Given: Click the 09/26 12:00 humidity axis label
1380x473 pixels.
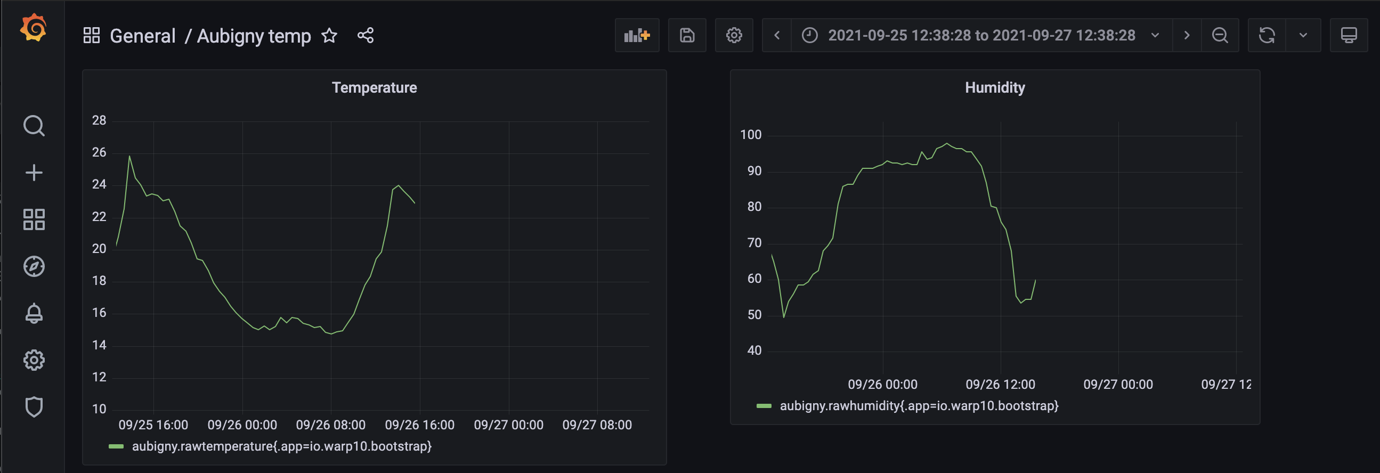Looking at the screenshot, I should pos(1000,384).
